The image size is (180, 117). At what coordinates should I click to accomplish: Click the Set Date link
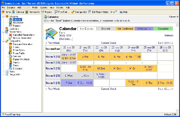tap(66, 39)
